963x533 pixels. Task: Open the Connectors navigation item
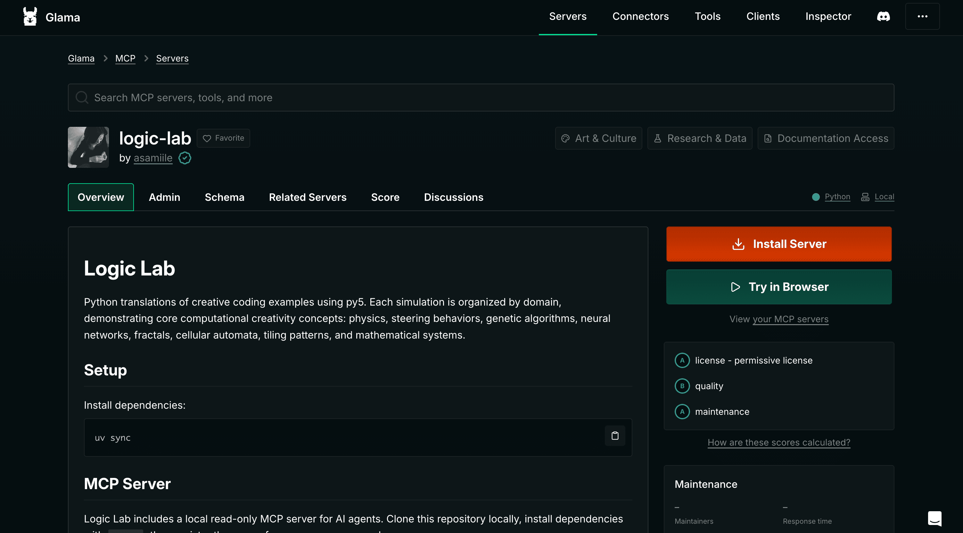pyautogui.click(x=640, y=16)
